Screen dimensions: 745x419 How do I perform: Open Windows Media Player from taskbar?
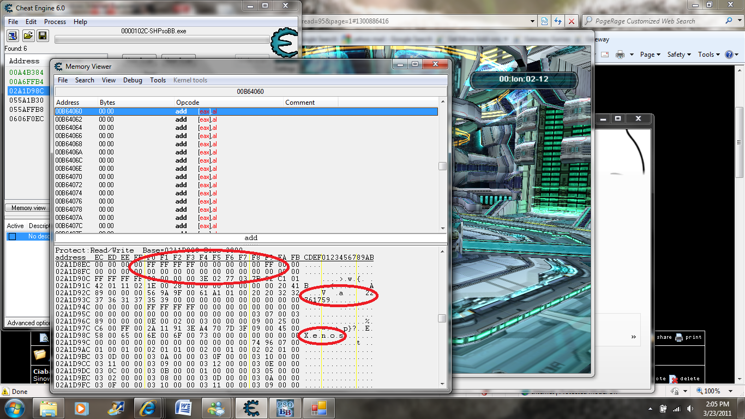coord(82,408)
